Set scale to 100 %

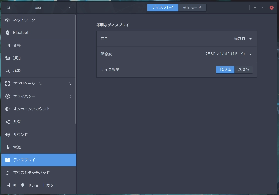(225, 69)
